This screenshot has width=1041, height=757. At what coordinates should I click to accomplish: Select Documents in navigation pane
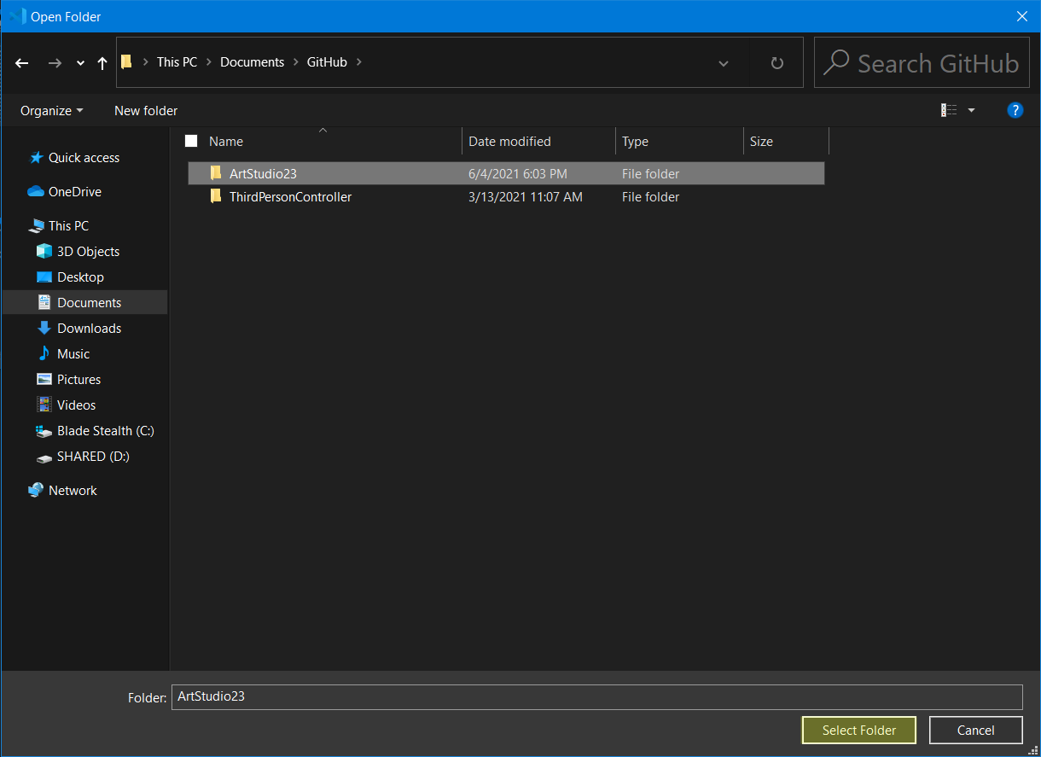point(89,302)
